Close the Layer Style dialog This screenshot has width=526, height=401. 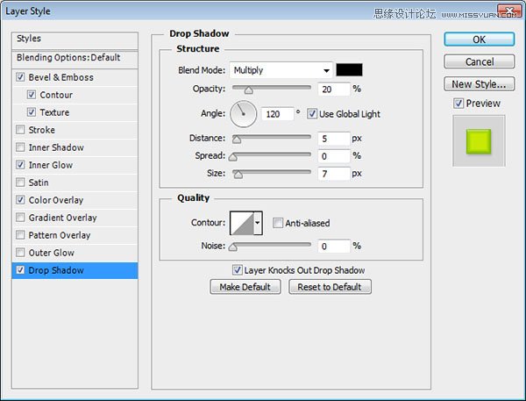(509, 11)
